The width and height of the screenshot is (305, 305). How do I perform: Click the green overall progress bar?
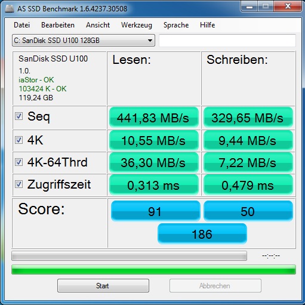click(x=153, y=270)
